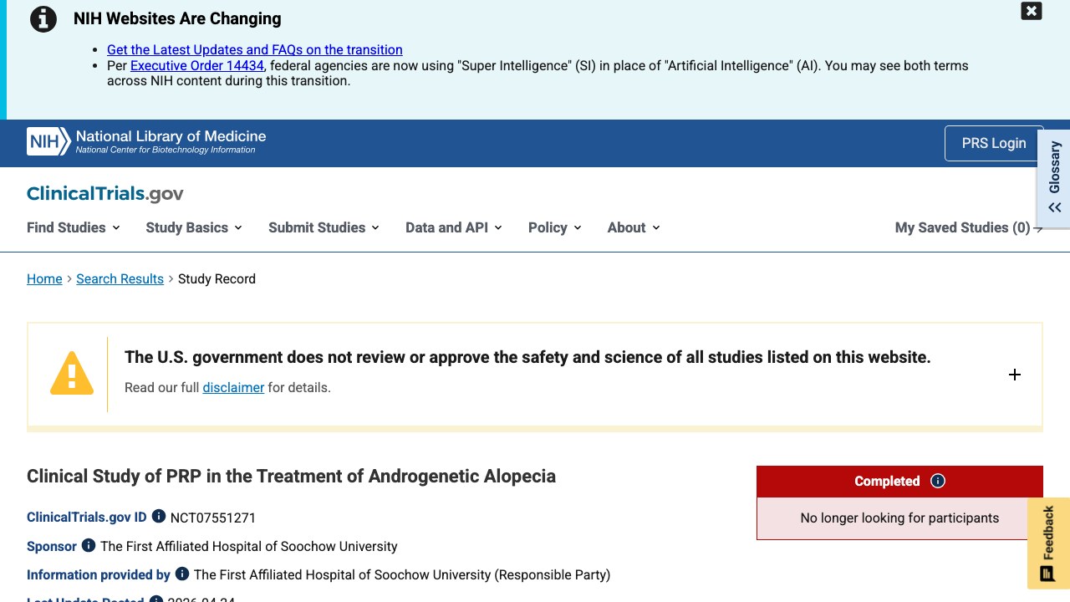The width and height of the screenshot is (1070, 602).
Task: Dismiss the NIH Websites Are Changing banner
Action: [x=1032, y=11]
